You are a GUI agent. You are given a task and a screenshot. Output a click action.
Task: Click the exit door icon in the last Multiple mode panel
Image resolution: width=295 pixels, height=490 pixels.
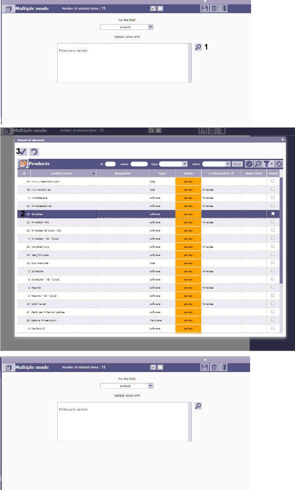coord(223,367)
